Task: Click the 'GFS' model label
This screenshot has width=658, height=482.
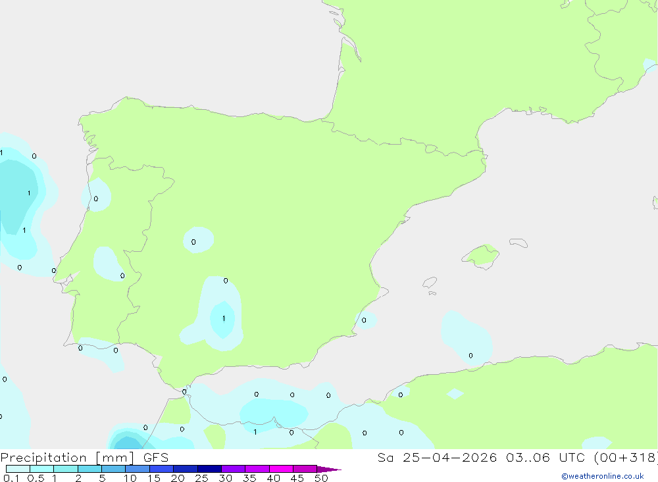Action: (x=156, y=457)
